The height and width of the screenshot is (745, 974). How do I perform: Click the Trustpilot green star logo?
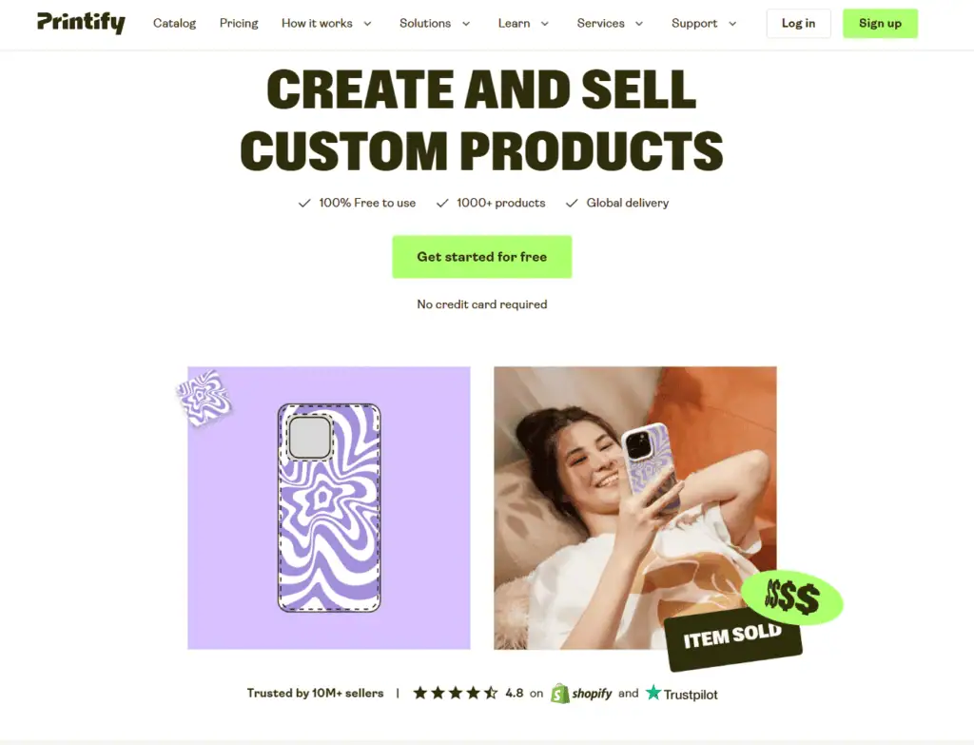[x=653, y=692]
